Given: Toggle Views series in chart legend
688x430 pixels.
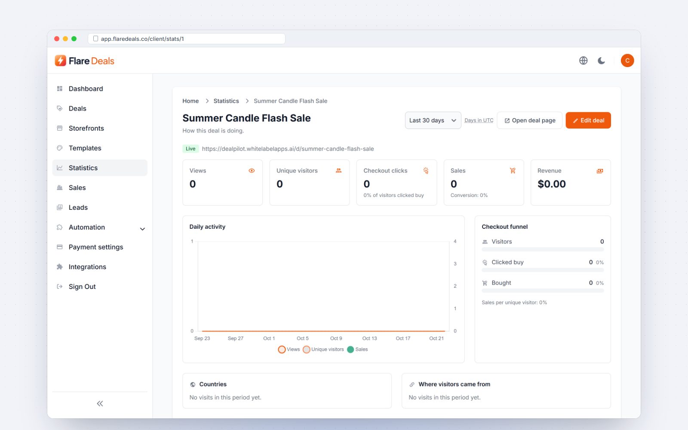Looking at the screenshot, I should click(x=289, y=350).
